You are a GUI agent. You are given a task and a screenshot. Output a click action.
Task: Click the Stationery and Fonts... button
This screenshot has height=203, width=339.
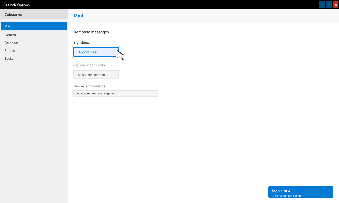click(x=96, y=75)
